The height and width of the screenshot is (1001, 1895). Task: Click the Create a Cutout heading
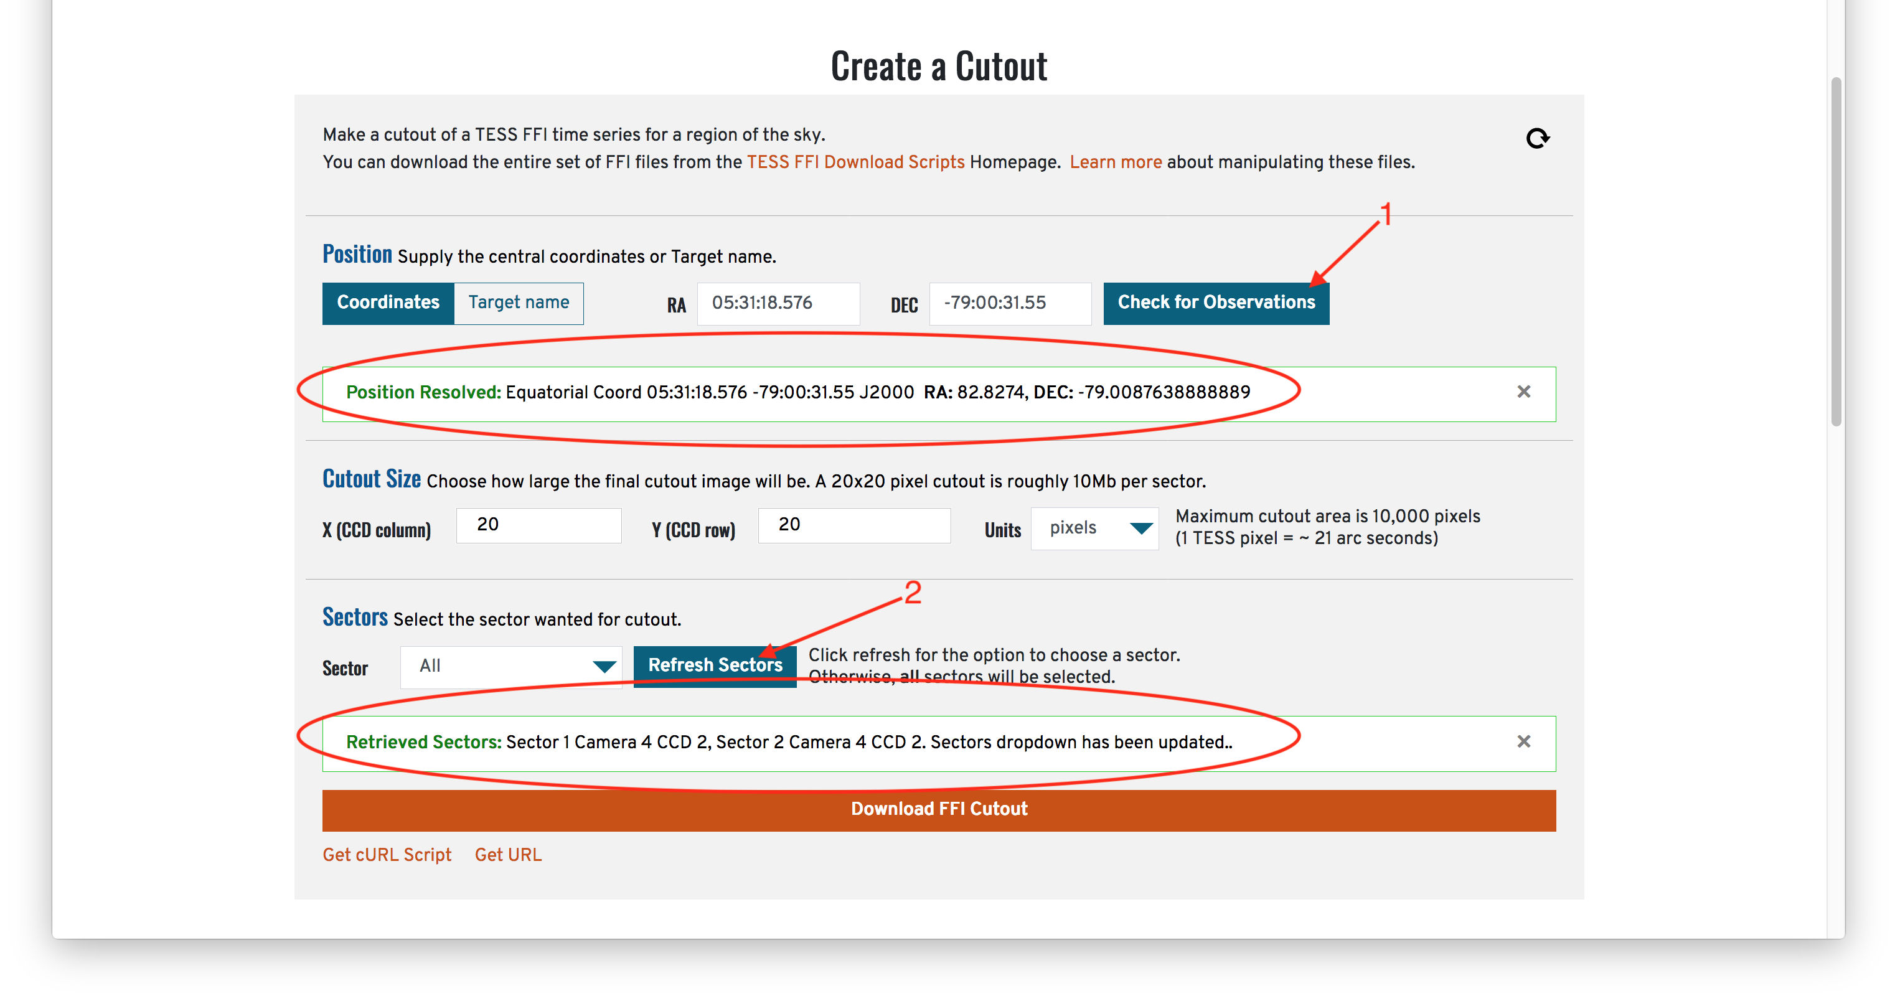click(x=939, y=66)
